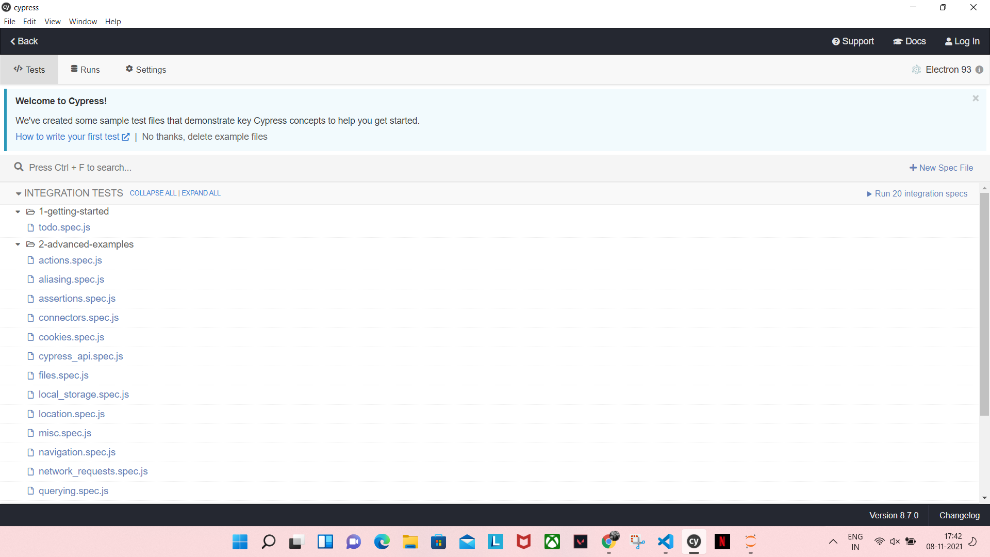Open the actions.spec.js file
The height and width of the screenshot is (557, 990).
click(70, 260)
